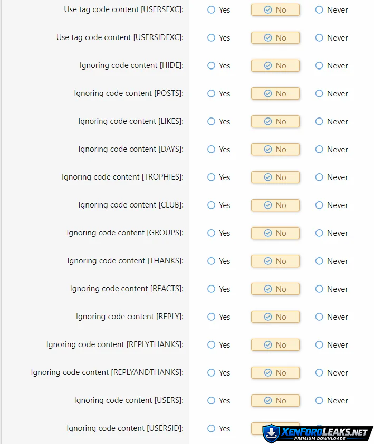Click the XenforoLeaks download shield icon

click(x=271, y=433)
